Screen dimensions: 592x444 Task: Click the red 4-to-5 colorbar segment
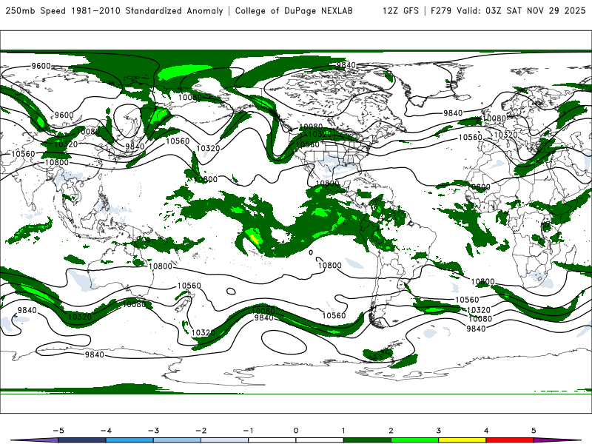pos(510,440)
